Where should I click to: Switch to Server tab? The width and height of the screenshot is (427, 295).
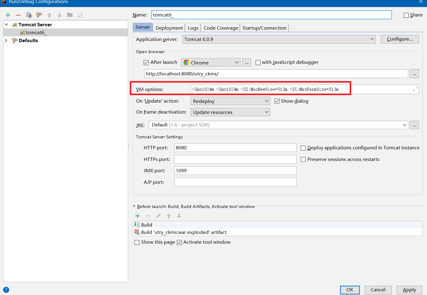[x=143, y=27]
